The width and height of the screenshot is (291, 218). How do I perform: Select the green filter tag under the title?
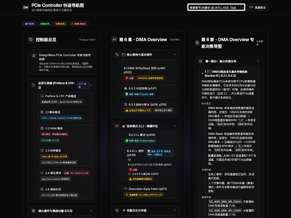[x=45, y=24]
